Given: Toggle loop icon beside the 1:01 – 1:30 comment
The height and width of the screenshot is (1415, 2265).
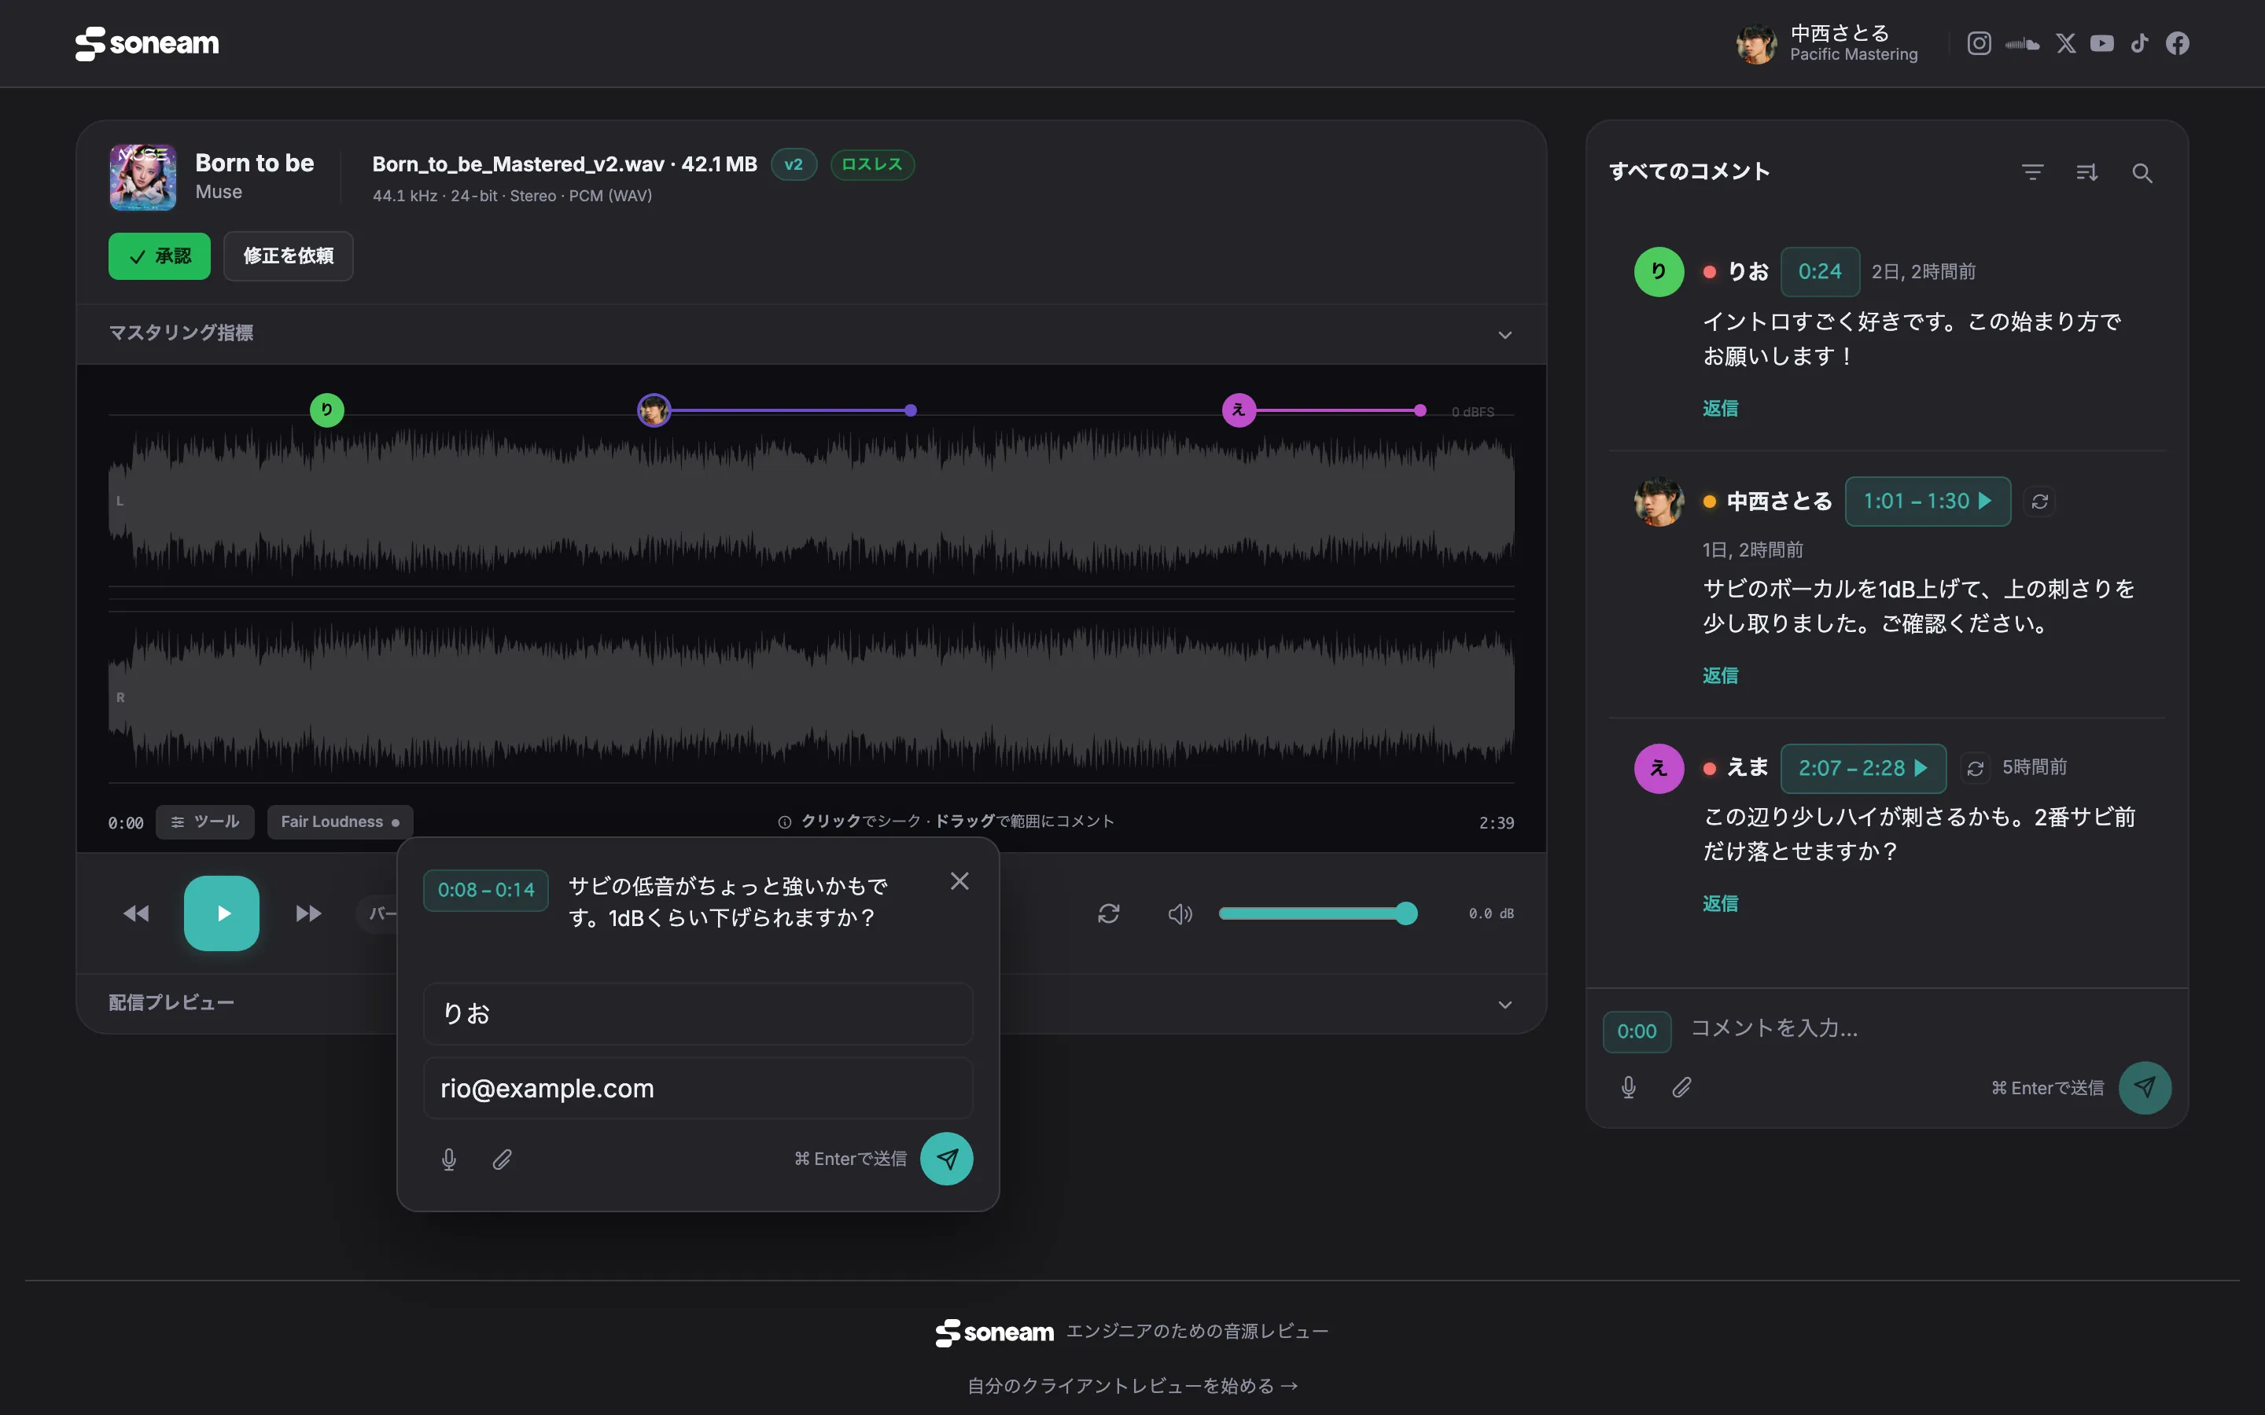Looking at the screenshot, I should [2039, 502].
